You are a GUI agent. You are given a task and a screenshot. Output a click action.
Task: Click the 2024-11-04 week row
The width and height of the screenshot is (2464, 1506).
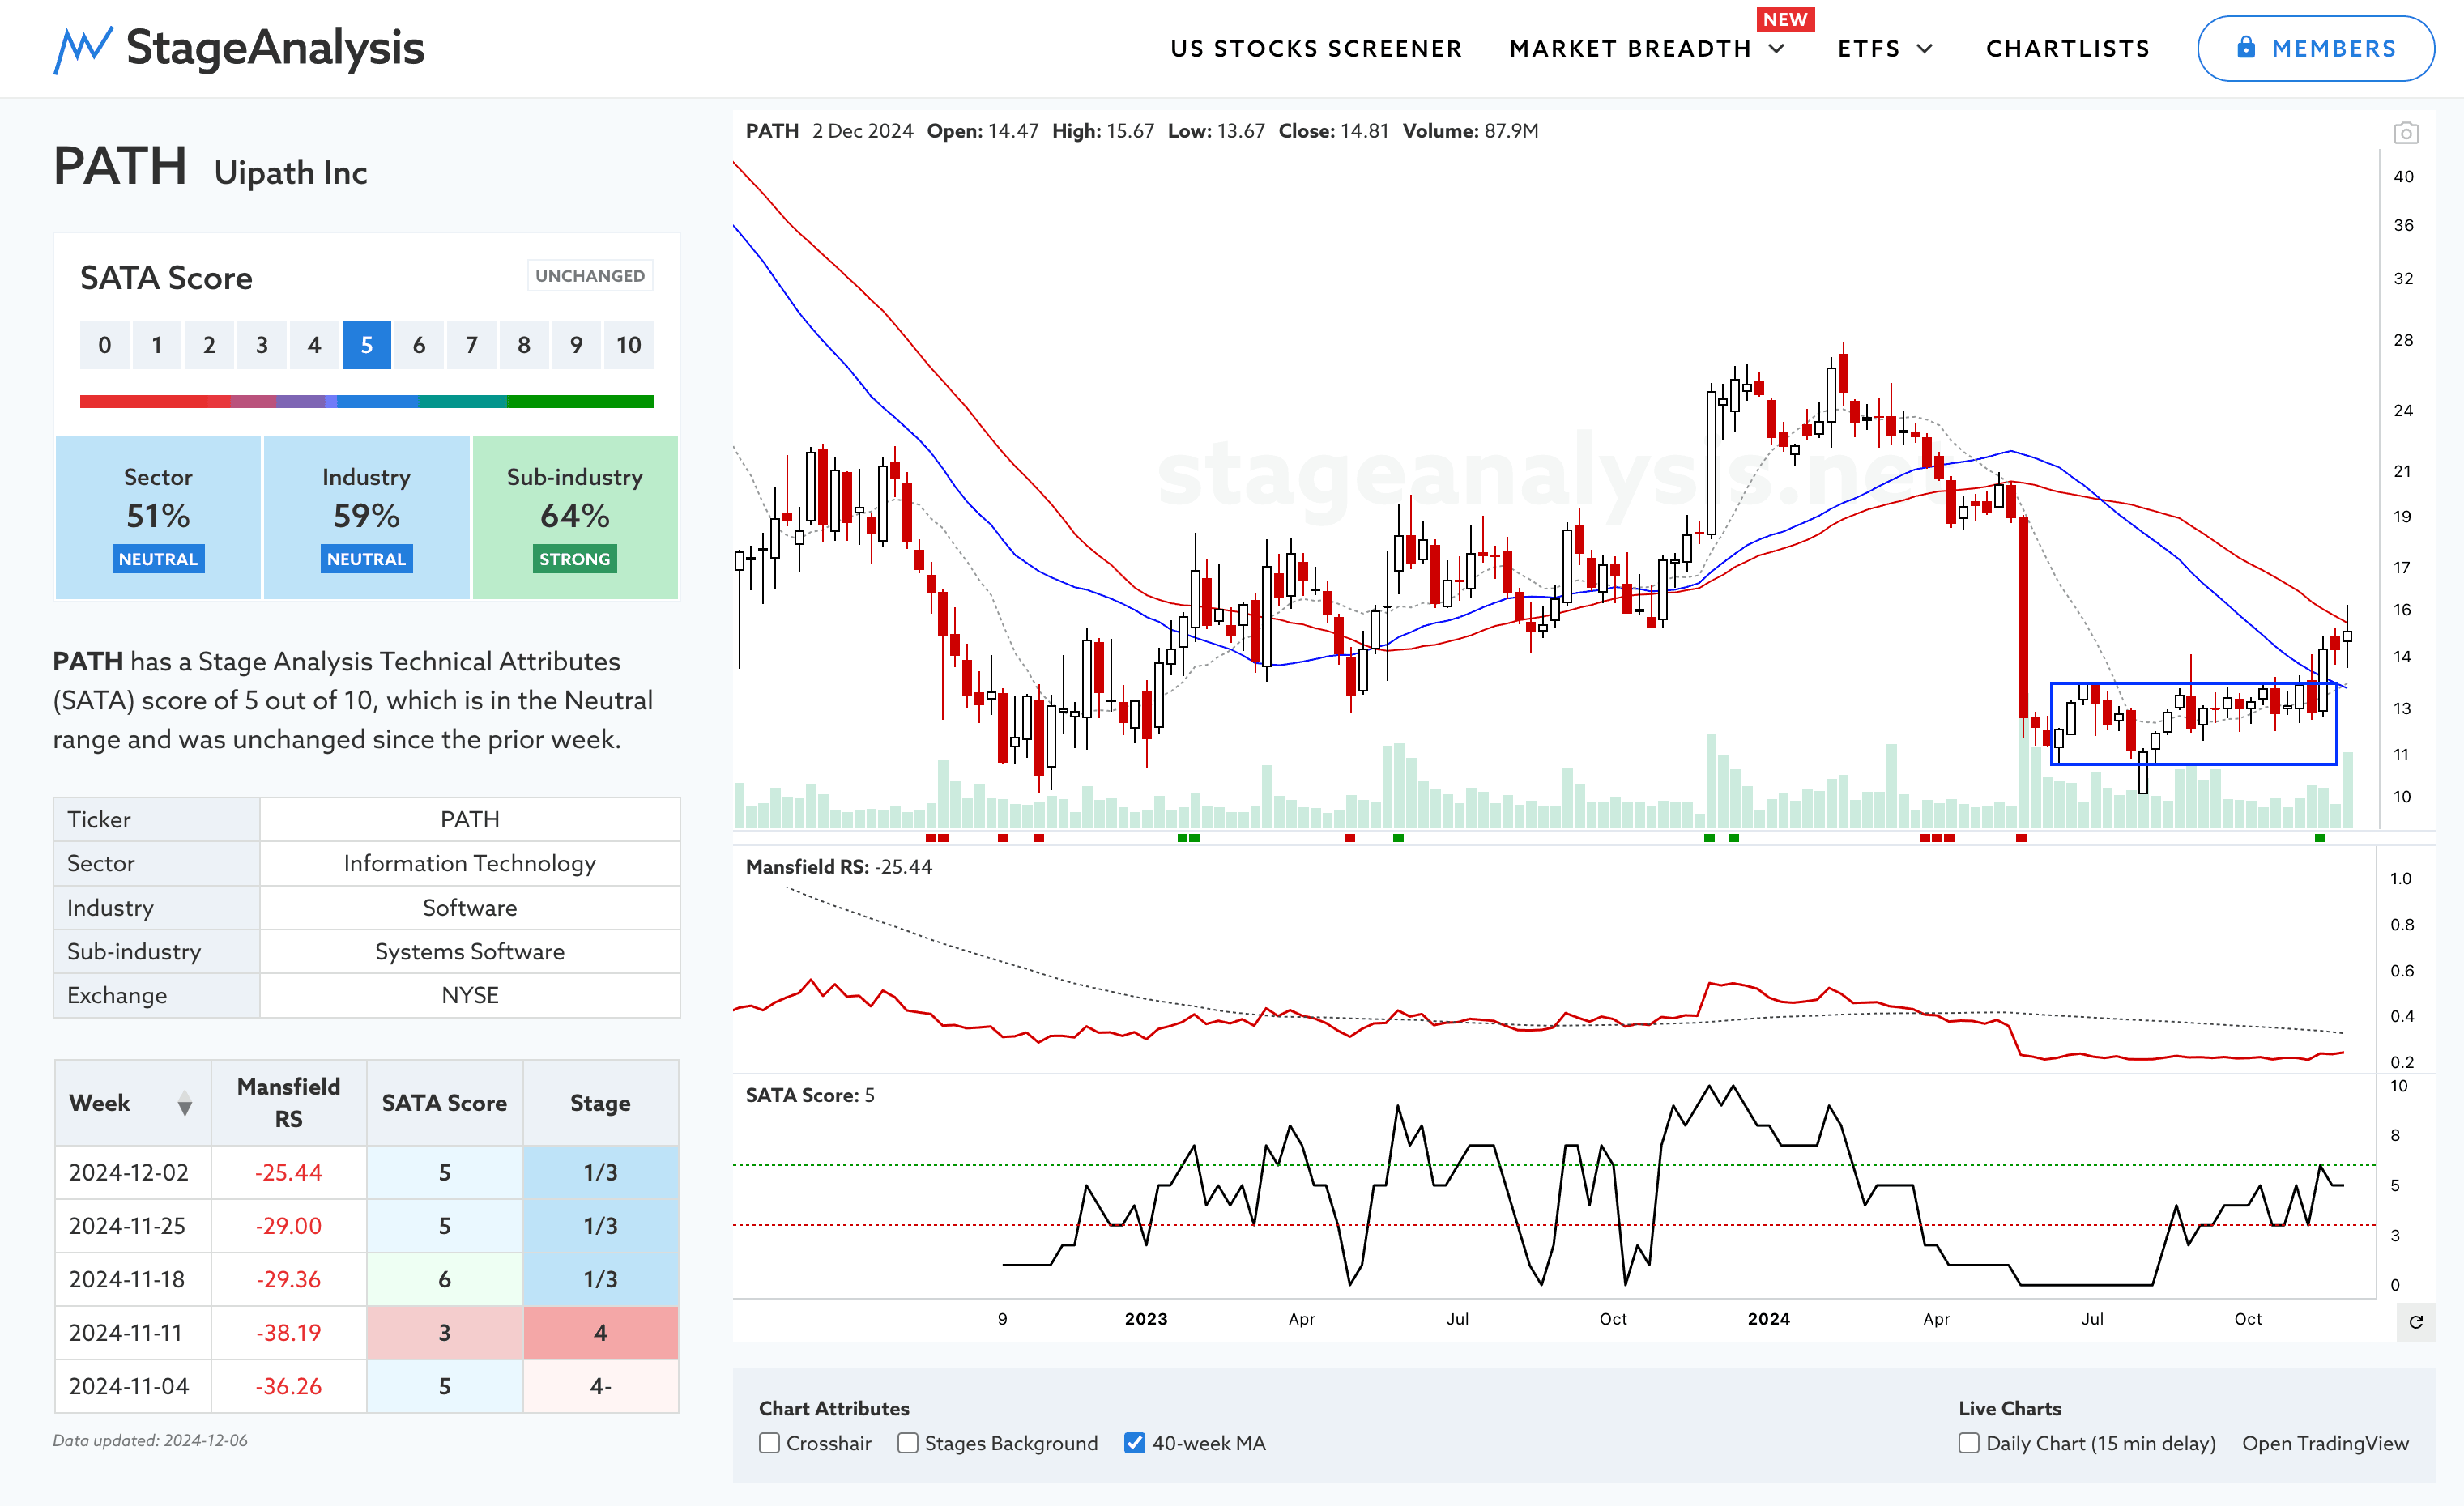tap(366, 1386)
